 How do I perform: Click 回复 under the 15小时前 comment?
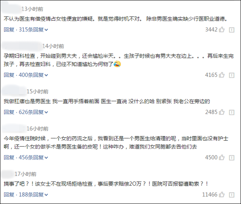pyautogui.click(x=9, y=112)
